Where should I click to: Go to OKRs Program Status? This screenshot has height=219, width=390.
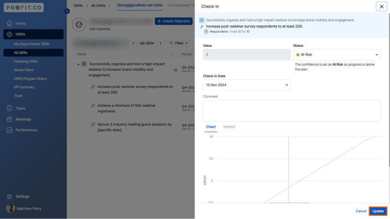tap(31, 79)
